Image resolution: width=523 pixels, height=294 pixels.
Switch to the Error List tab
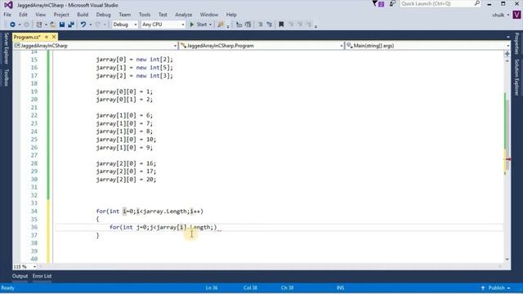click(x=42, y=276)
